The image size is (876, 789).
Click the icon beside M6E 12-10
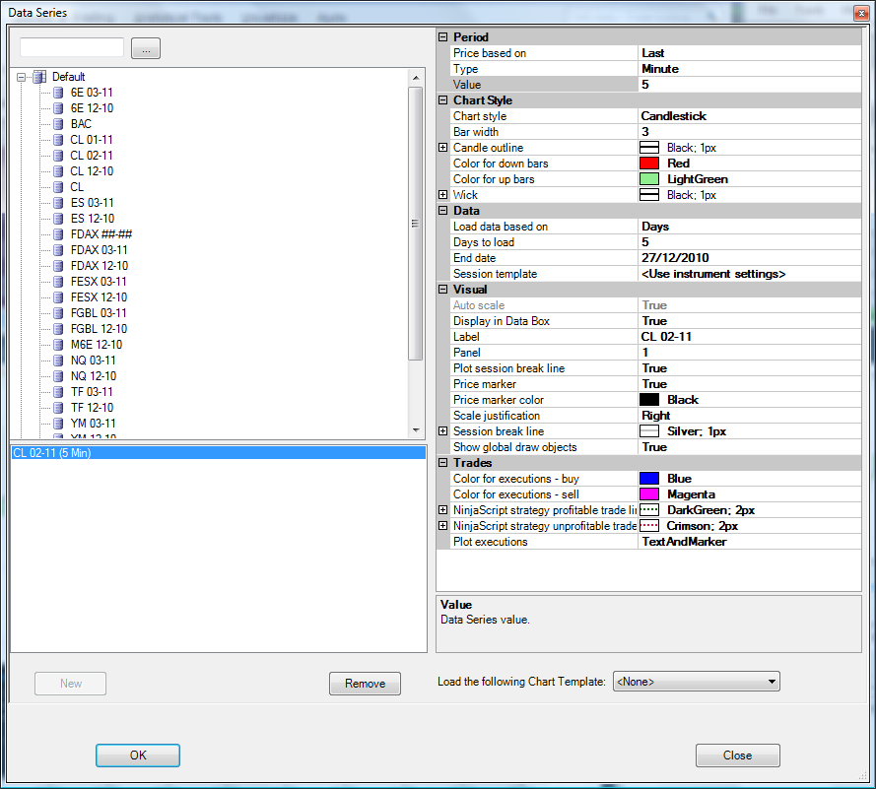[58, 345]
